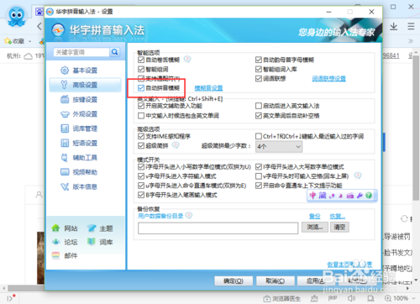Toggle the 智能组词 checkbox

pos(141,69)
